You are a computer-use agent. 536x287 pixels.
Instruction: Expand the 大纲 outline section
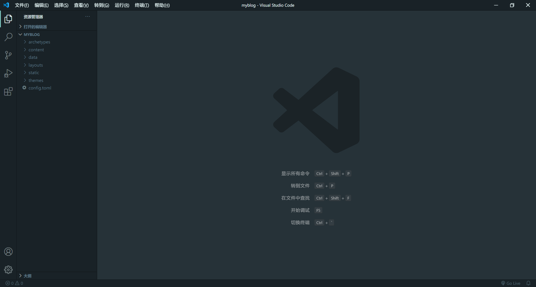tap(57, 276)
